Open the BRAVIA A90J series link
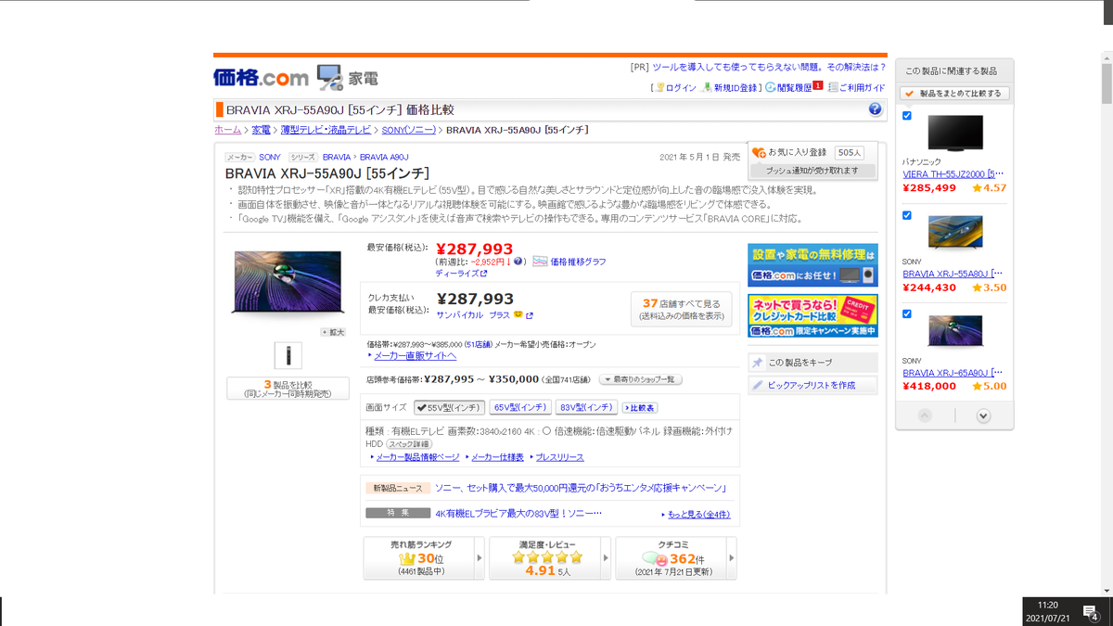Viewport: 1113px width, 626px height. 384,158
